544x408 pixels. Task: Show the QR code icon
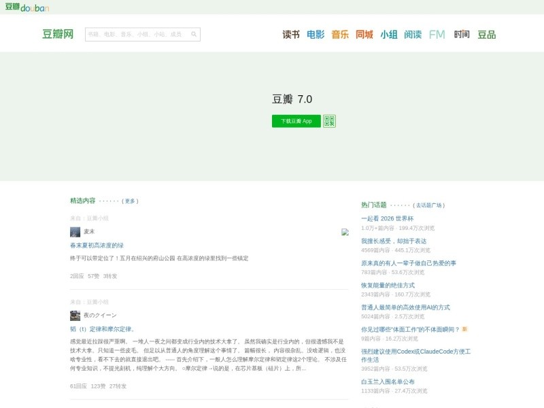(329, 121)
